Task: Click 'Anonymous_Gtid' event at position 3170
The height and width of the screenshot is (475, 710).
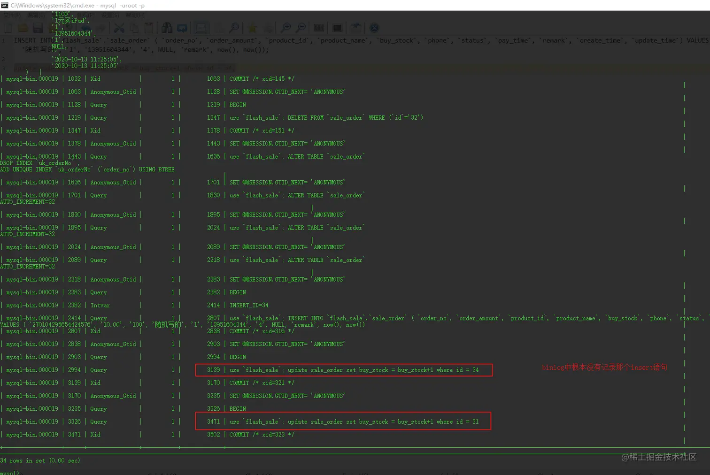Action: (x=113, y=396)
